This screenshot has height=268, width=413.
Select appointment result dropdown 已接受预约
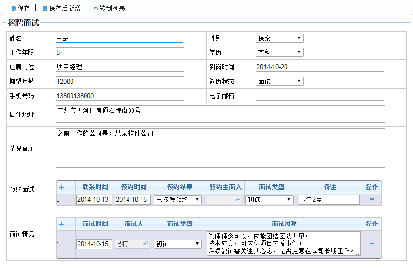pos(177,199)
